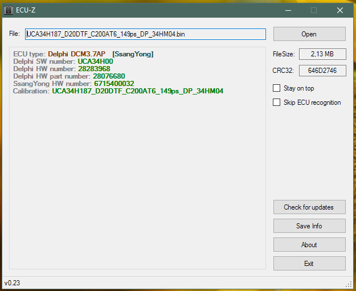Screen dimensions: 356x291
Task: Select the FileSize value box
Action: pyautogui.click(x=322, y=54)
